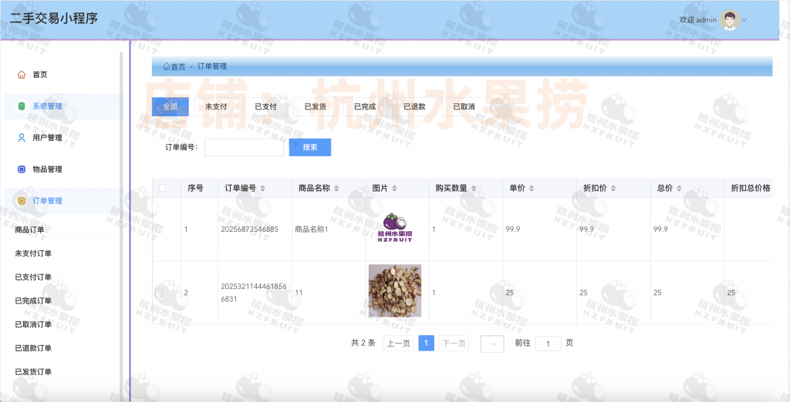
Task: Sort by 单价 column arrows
Action: (x=532, y=188)
